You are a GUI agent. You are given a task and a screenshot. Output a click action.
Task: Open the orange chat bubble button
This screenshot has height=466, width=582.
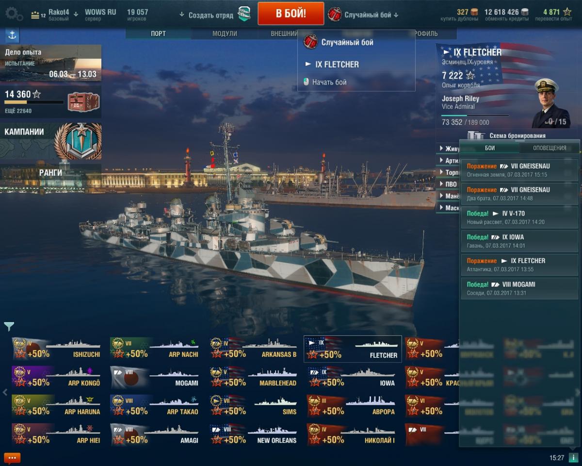point(12,458)
